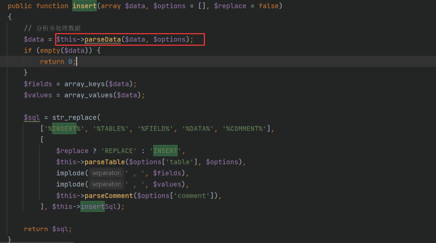Click the first separator: parameter hint
This screenshot has width=436, height=243.
tap(106, 173)
